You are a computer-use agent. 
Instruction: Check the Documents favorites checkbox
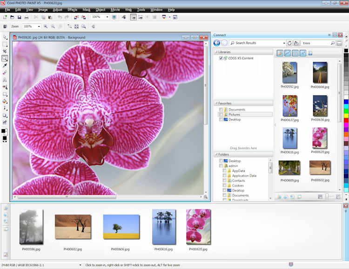[221, 110]
